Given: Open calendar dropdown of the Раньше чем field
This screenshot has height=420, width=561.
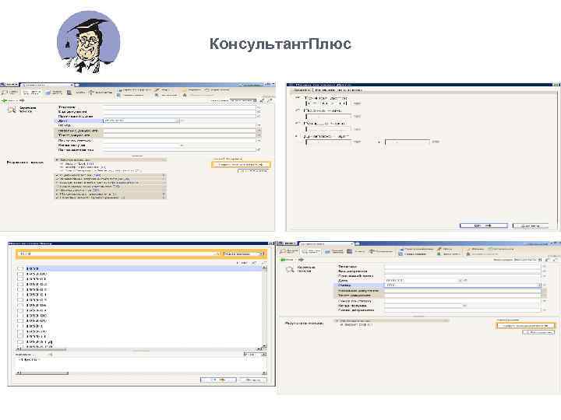Looking at the screenshot, I should coord(357,129).
